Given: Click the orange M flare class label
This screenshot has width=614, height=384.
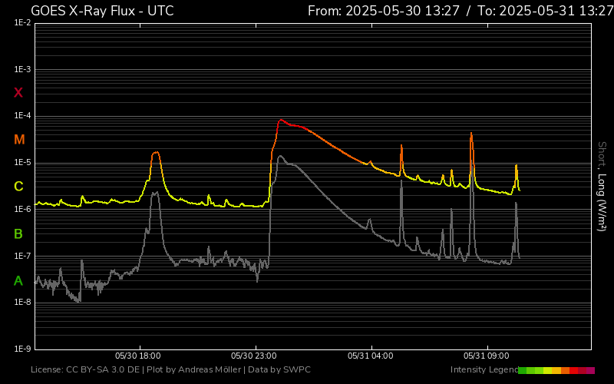Looking at the screenshot, I should coord(19,140).
